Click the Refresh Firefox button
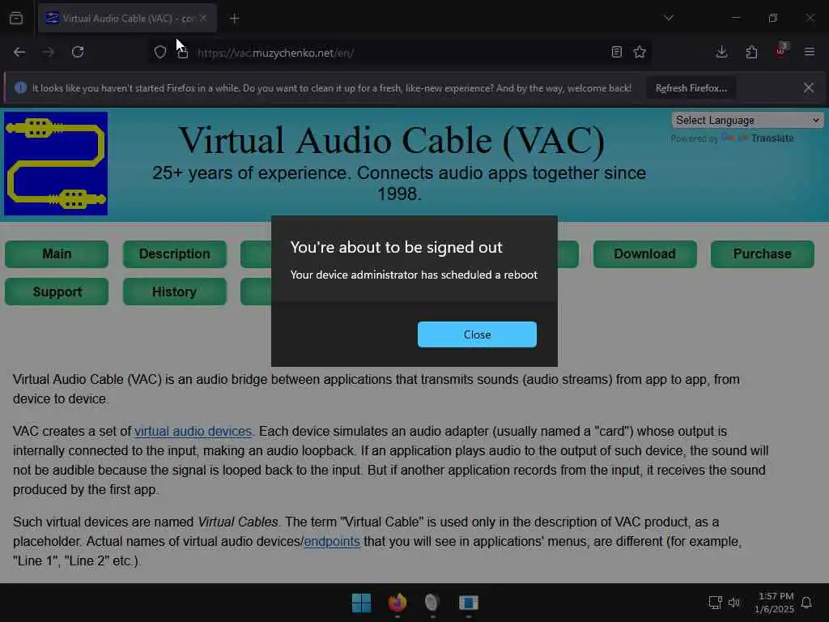 click(691, 87)
